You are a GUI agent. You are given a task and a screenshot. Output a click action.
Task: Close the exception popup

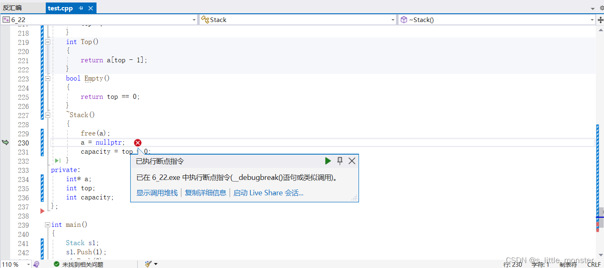pyautogui.click(x=352, y=161)
